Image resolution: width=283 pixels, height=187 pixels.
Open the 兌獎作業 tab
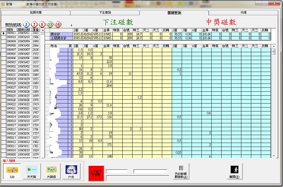click(36, 12)
